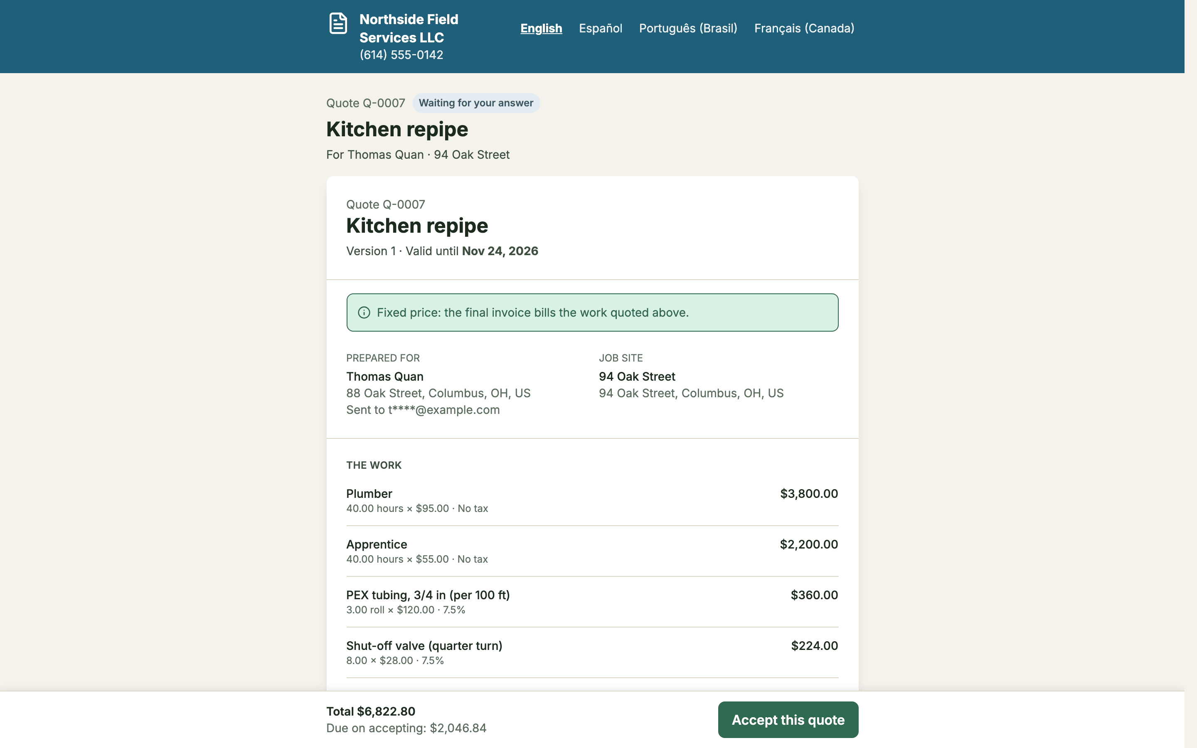The width and height of the screenshot is (1197, 748).
Task: Click the Waiting for your answer badge
Action: click(476, 103)
